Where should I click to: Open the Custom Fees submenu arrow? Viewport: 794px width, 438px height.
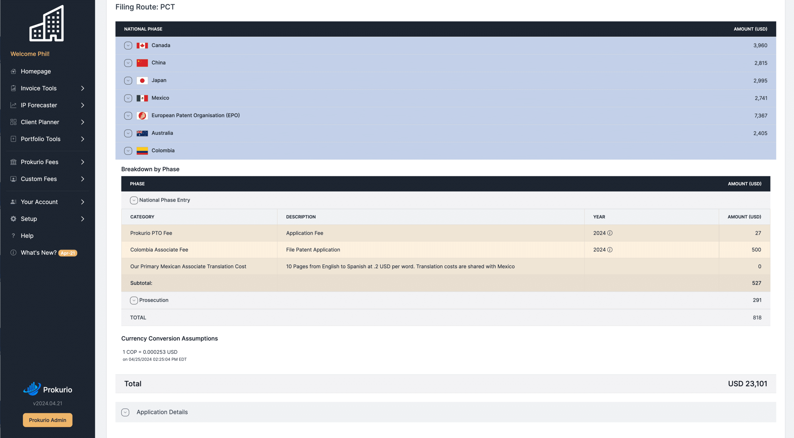click(x=83, y=179)
